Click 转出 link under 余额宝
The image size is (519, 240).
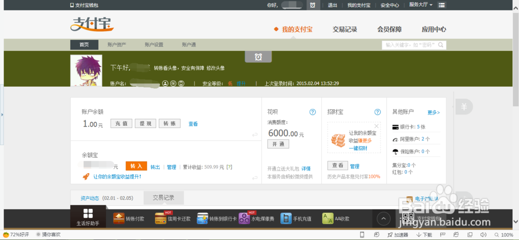(x=155, y=167)
